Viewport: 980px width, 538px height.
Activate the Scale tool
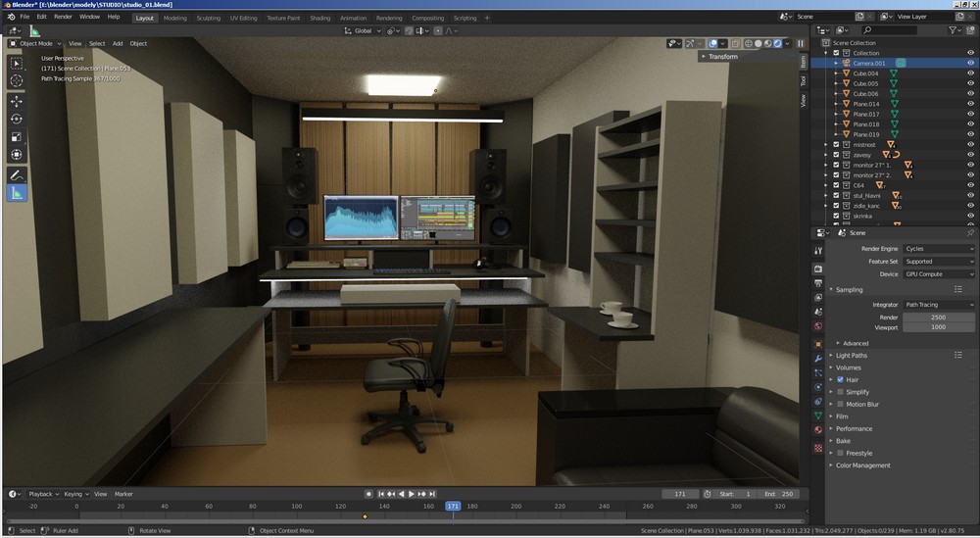click(17, 137)
